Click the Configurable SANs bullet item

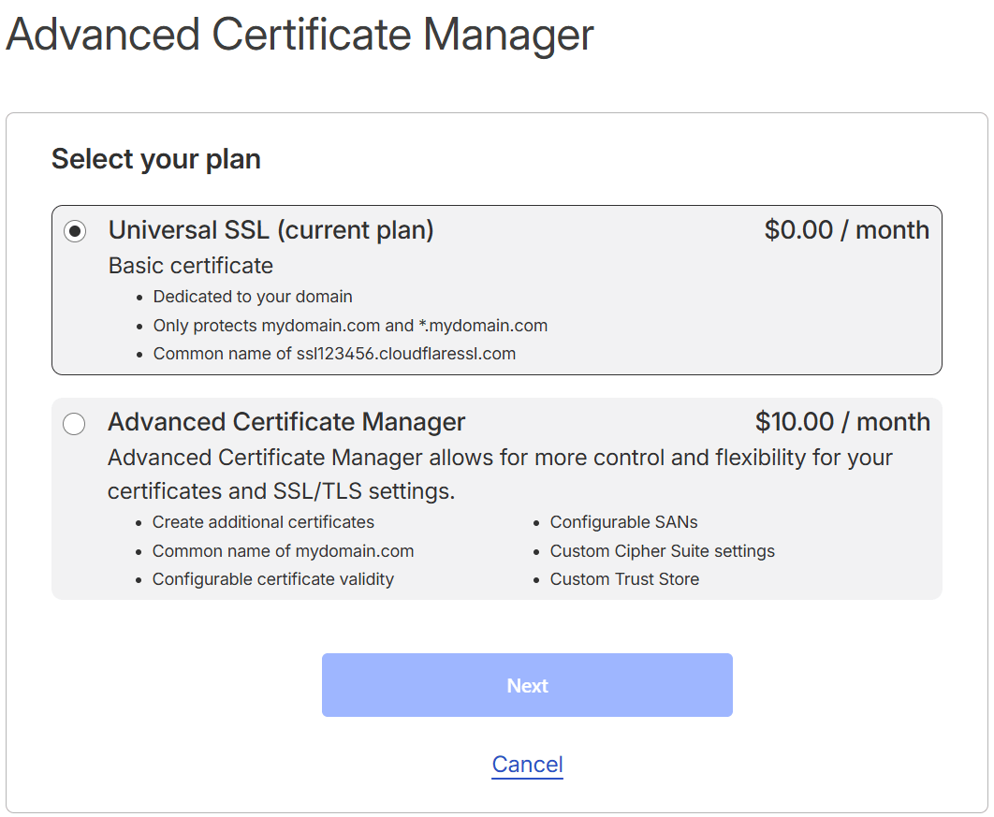pyautogui.click(x=623, y=522)
